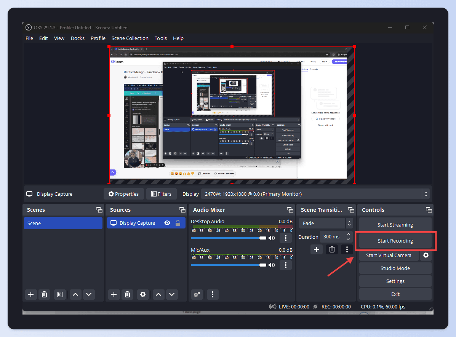
Task: Toggle Display Capture visibility eye
Action: point(167,223)
